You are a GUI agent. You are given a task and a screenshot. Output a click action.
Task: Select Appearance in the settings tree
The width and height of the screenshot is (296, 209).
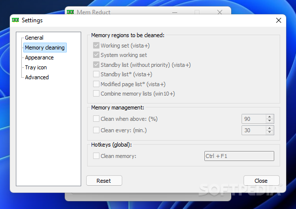pyautogui.click(x=39, y=57)
